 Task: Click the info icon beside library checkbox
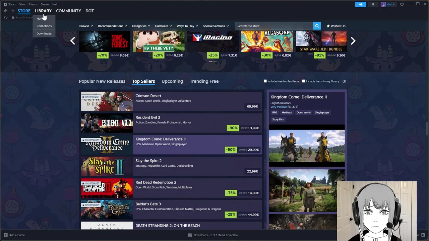tap(344, 81)
